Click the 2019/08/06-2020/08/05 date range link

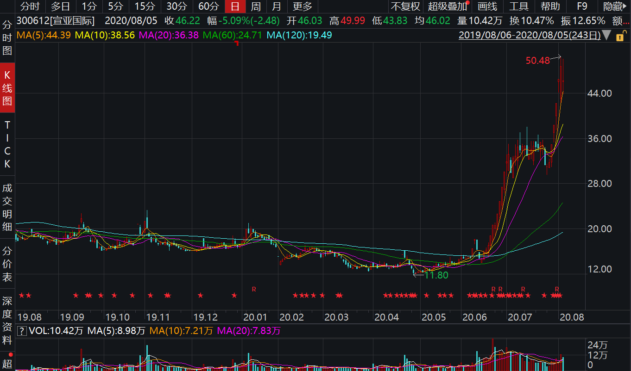coord(529,35)
